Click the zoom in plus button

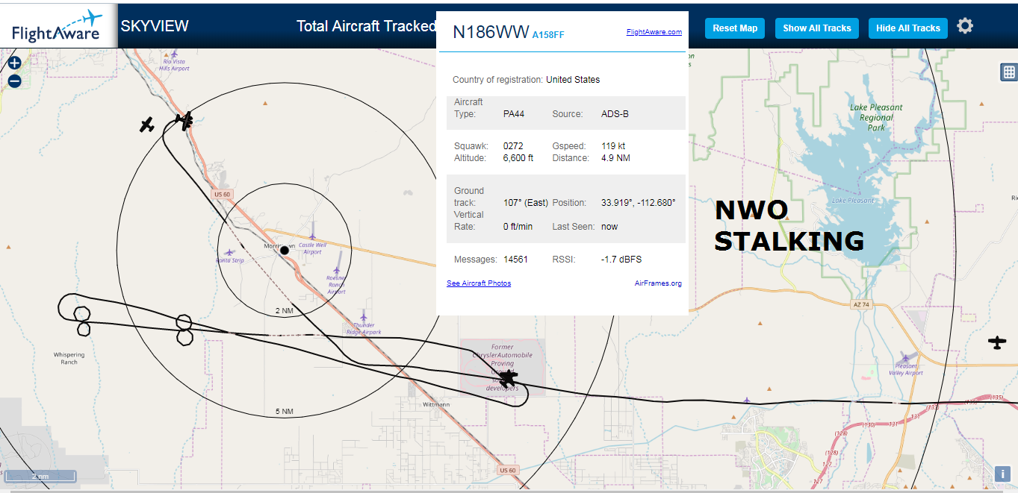tap(14, 63)
